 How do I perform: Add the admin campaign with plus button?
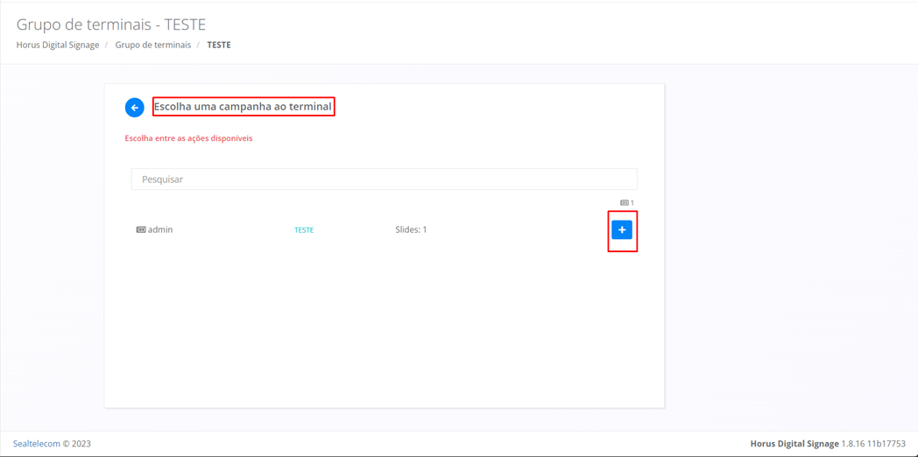coord(622,230)
